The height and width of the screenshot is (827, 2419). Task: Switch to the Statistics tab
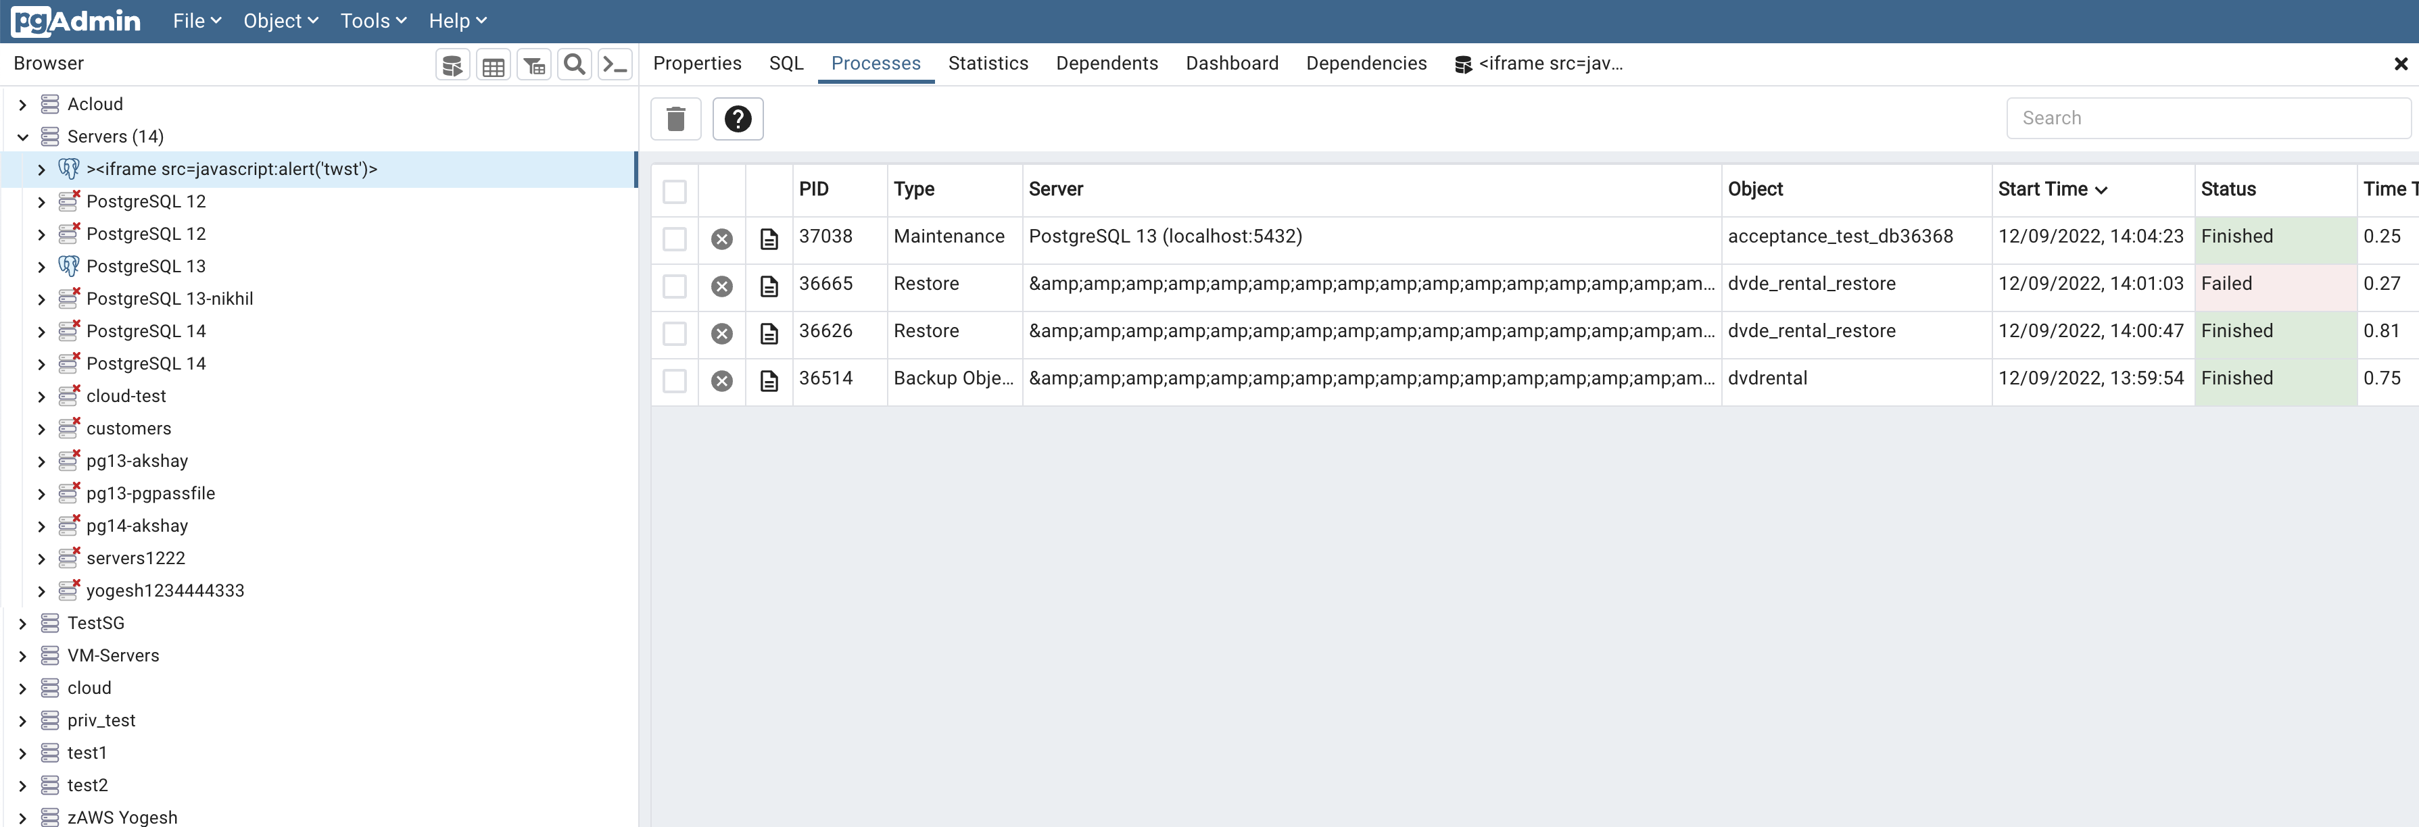point(988,63)
